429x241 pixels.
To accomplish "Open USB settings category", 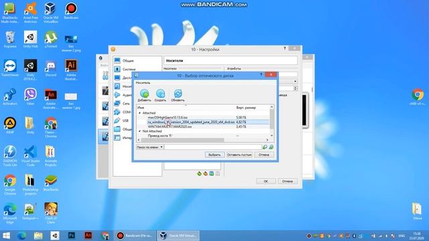I will [125, 120].
